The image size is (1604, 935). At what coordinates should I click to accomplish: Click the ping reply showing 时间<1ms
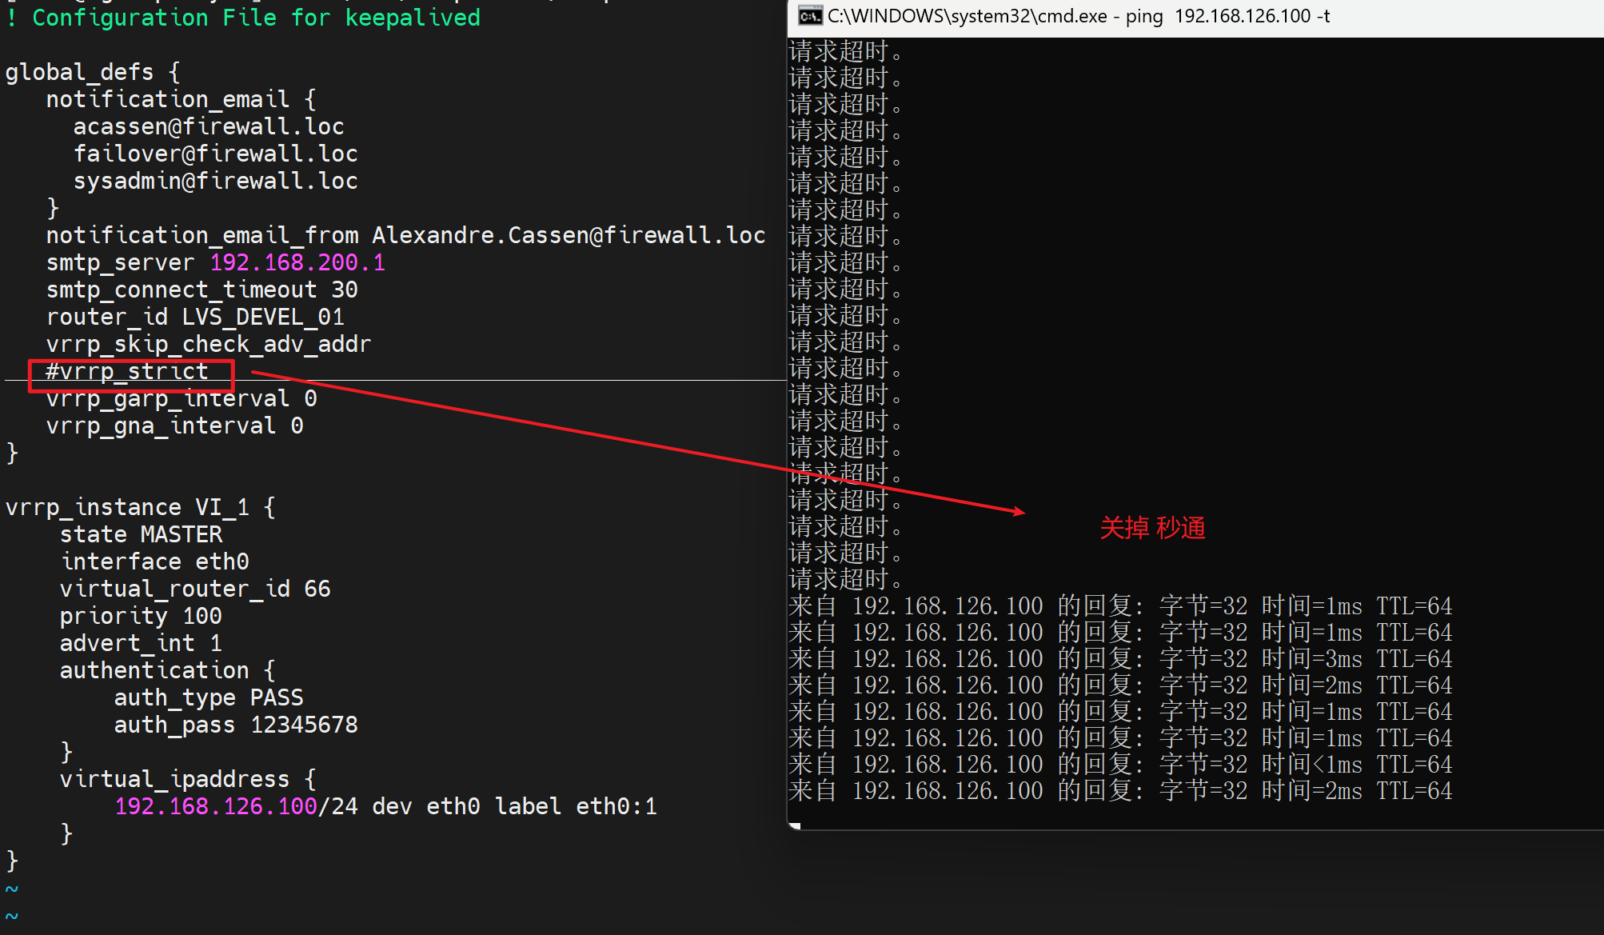(1119, 765)
